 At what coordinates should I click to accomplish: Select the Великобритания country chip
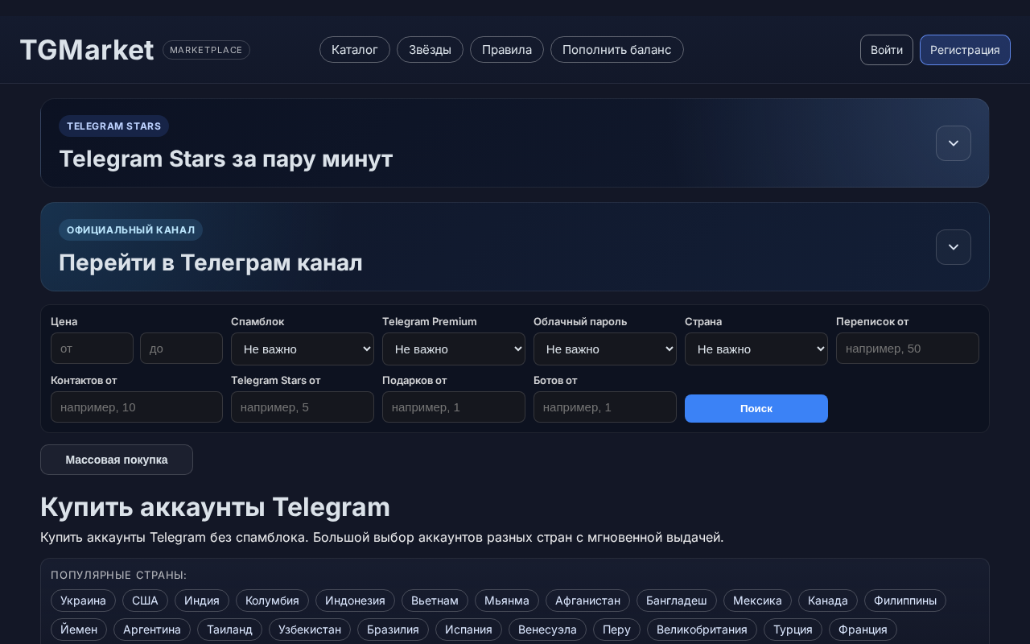click(702, 630)
